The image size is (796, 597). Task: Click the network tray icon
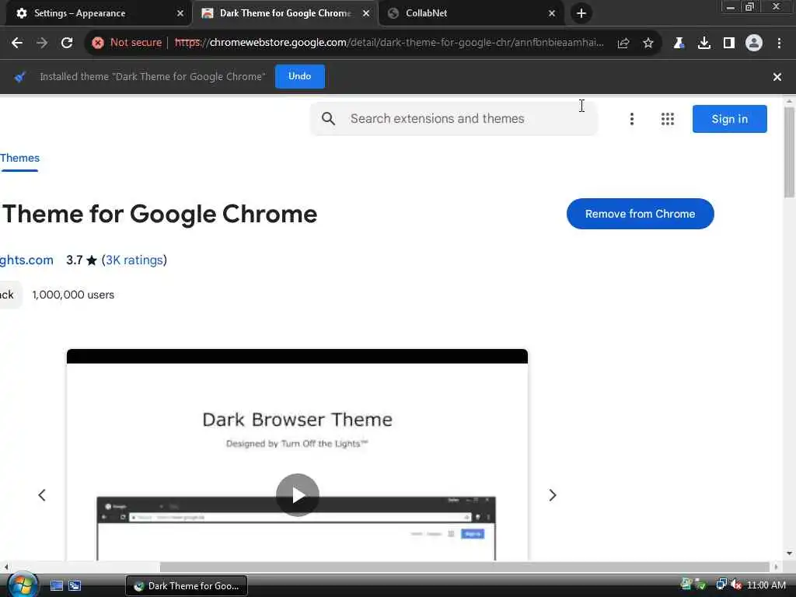coord(721,585)
